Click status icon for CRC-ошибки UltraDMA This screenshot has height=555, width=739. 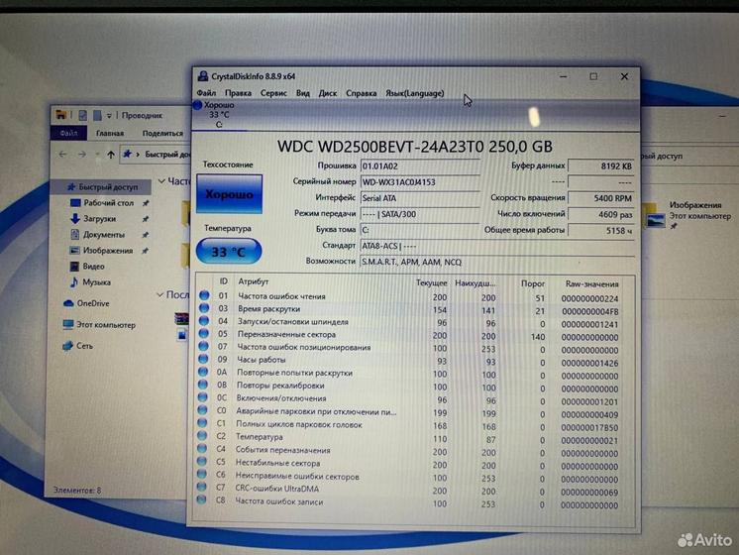click(201, 487)
